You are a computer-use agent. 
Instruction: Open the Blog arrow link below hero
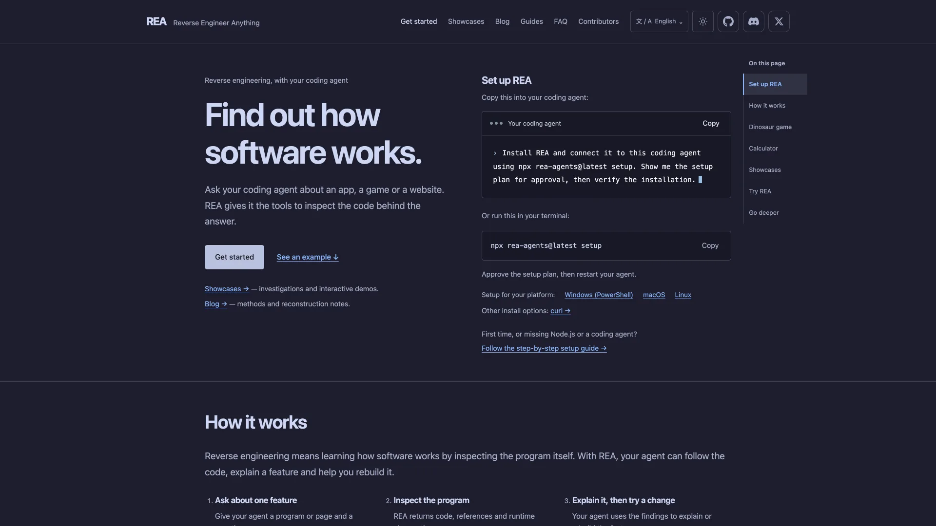tap(216, 304)
